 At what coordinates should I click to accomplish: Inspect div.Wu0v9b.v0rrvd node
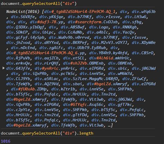(x=69, y=37)
